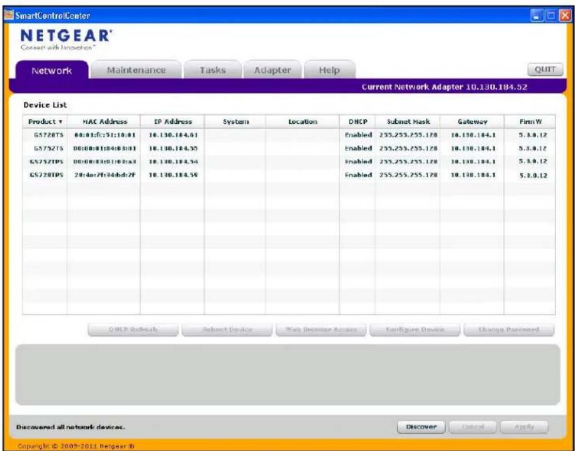This screenshot has height=451, width=575.
Task: Maximize the SmartControlCenter window
Action: tap(551, 16)
